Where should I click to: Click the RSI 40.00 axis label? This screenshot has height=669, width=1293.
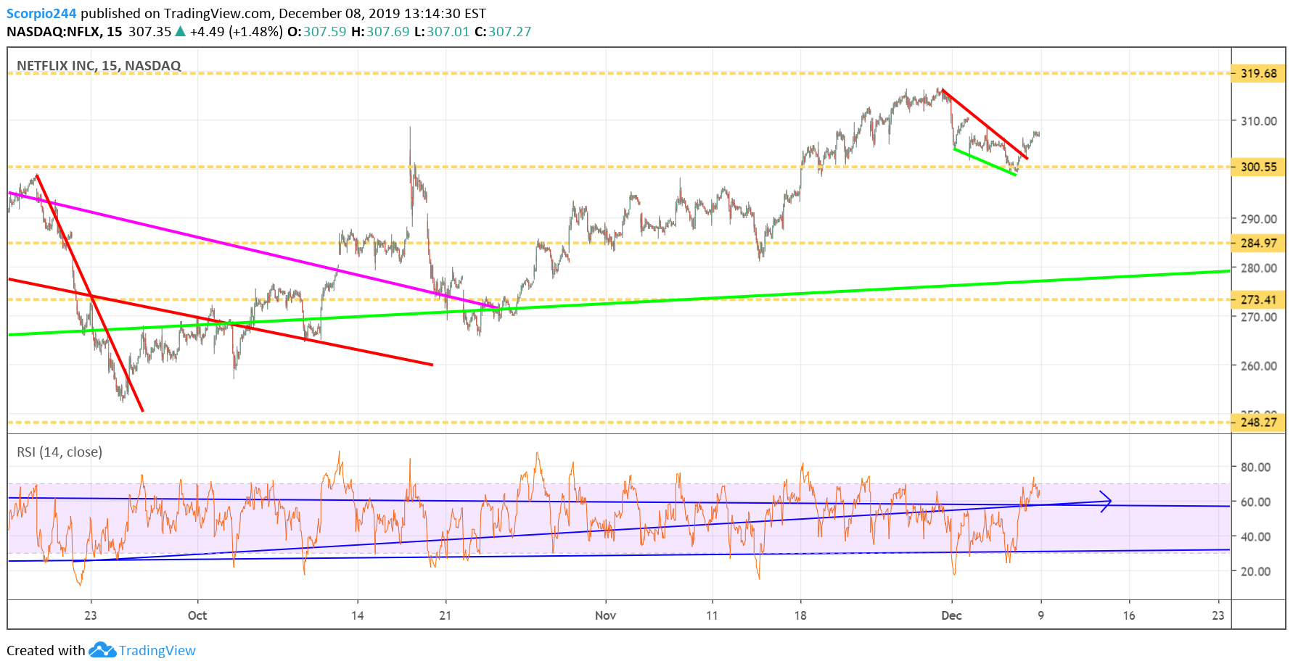coord(1255,536)
